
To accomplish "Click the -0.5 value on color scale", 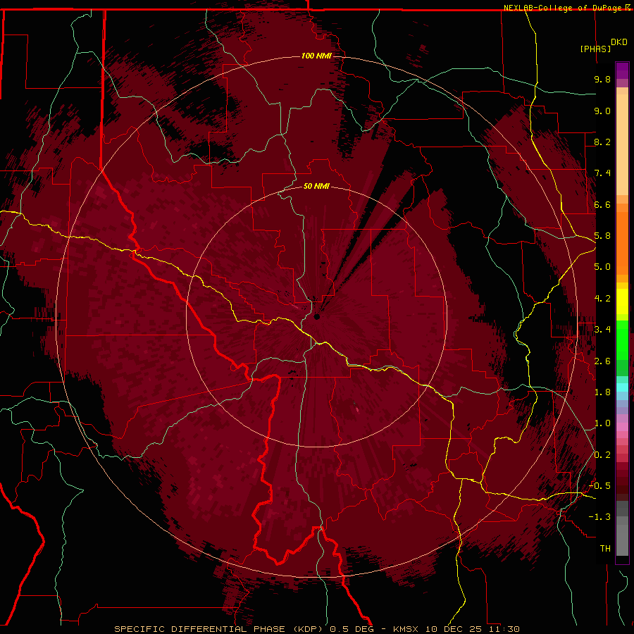I will [599, 486].
